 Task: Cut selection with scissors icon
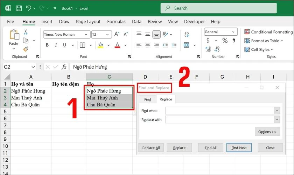coord(26,32)
